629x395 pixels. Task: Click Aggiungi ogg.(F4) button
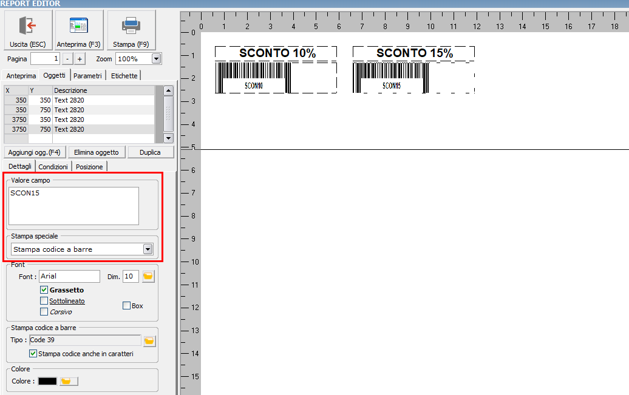(35, 152)
